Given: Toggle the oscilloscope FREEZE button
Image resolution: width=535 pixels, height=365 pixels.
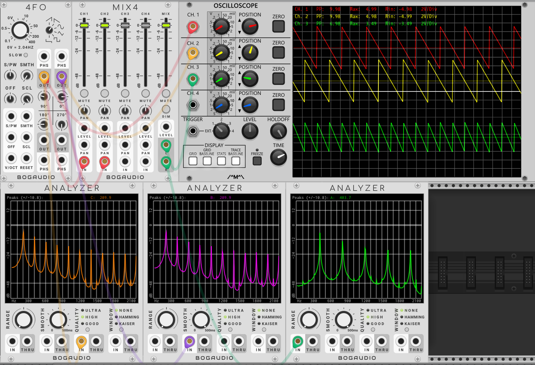Looking at the screenshot, I should [x=257, y=161].
